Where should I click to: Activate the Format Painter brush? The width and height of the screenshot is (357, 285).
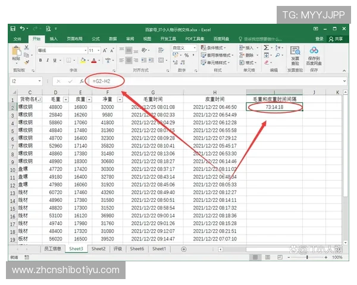pyautogui.click(x=27, y=62)
